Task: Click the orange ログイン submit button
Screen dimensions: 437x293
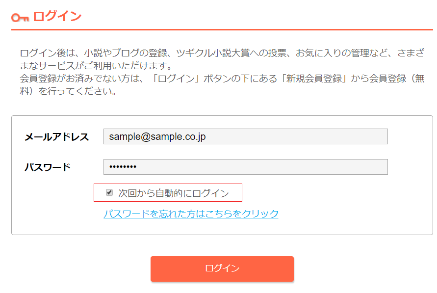Action: (x=222, y=269)
